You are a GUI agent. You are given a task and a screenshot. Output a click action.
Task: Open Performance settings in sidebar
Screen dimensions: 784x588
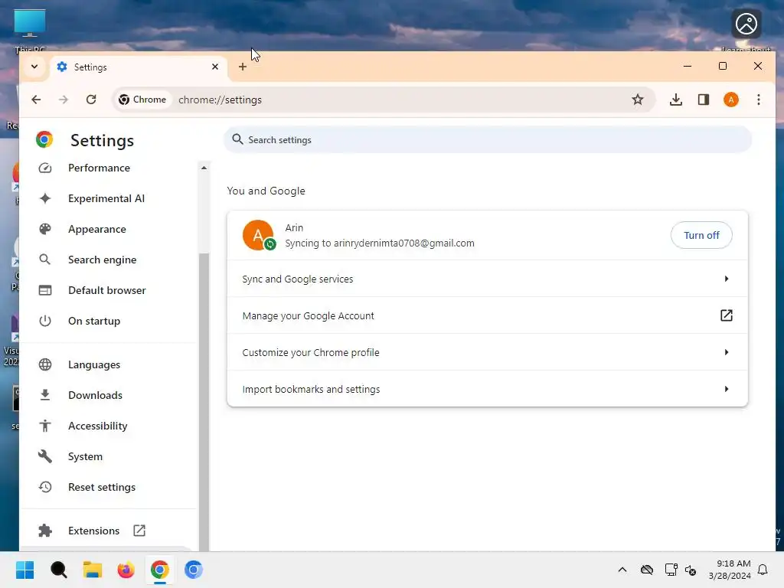pyautogui.click(x=99, y=168)
